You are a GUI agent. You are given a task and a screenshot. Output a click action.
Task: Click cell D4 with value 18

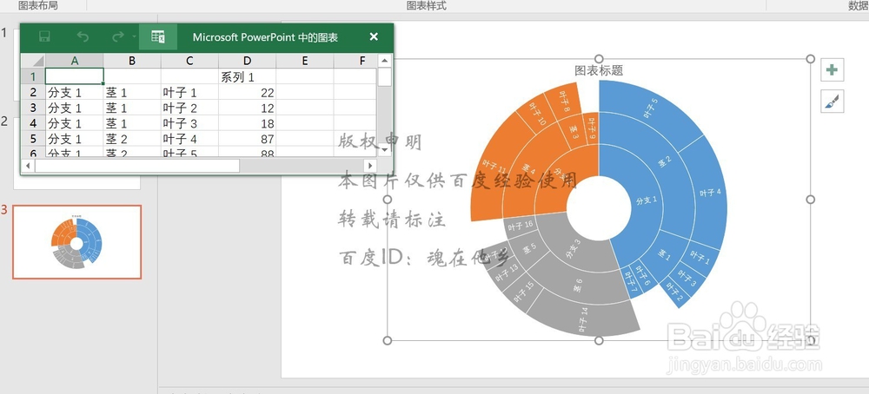(x=247, y=123)
